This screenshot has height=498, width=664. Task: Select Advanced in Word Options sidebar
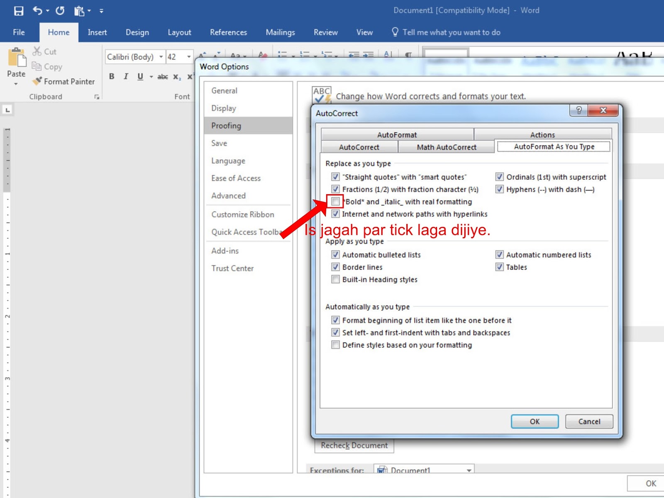(248, 195)
